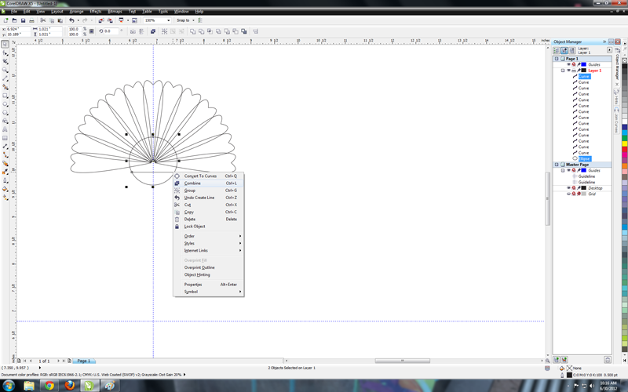Click the Save icon in standard toolbar
Image resolution: width=628 pixels, height=392 pixels.
tap(23, 20)
